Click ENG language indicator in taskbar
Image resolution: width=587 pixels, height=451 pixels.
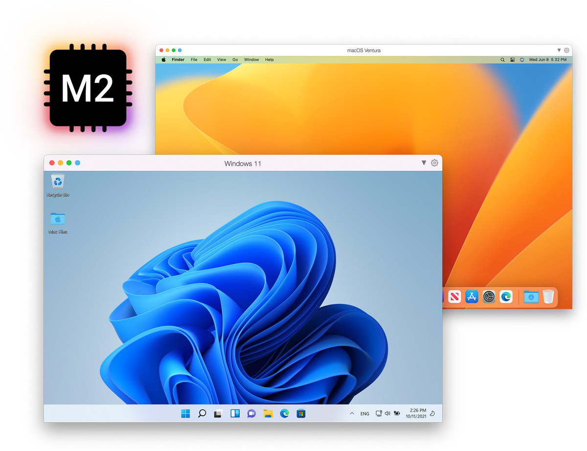coord(365,414)
